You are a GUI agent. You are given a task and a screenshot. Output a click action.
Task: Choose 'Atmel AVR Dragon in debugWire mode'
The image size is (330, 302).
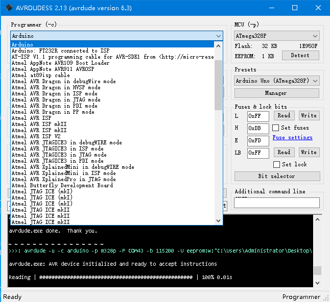[x=112, y=81]
